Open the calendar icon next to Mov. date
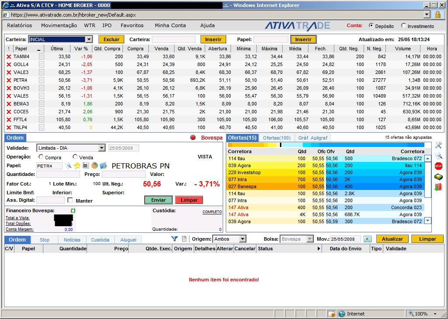 (367, 239)
